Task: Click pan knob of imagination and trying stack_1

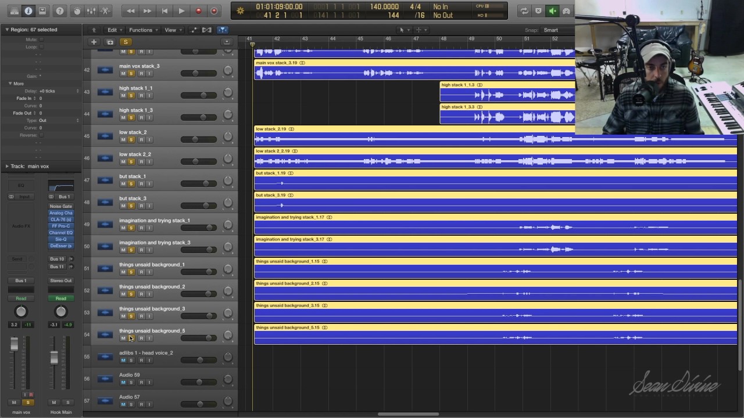Action: [x=228, y=225]
